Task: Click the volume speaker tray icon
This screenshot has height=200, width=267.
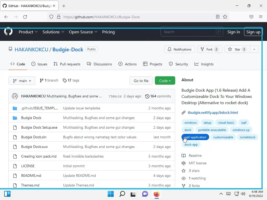Action: (243, 194)
